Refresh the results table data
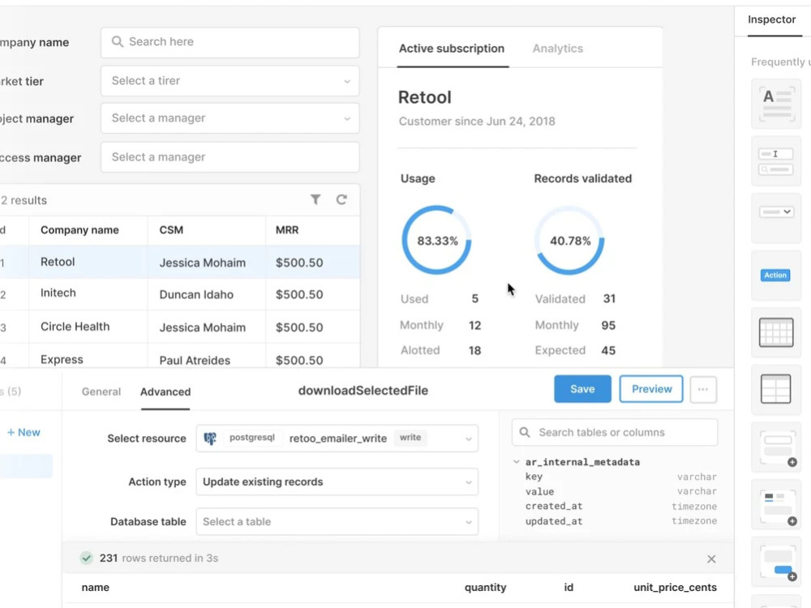 (341, 199)
